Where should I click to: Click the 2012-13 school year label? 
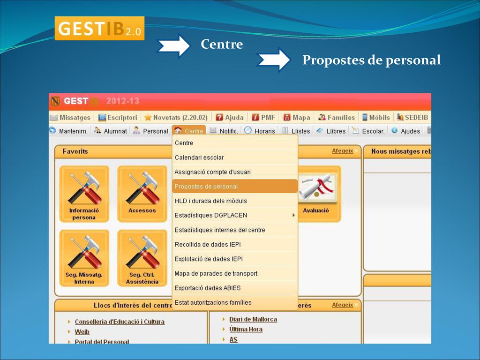(122, 101)
